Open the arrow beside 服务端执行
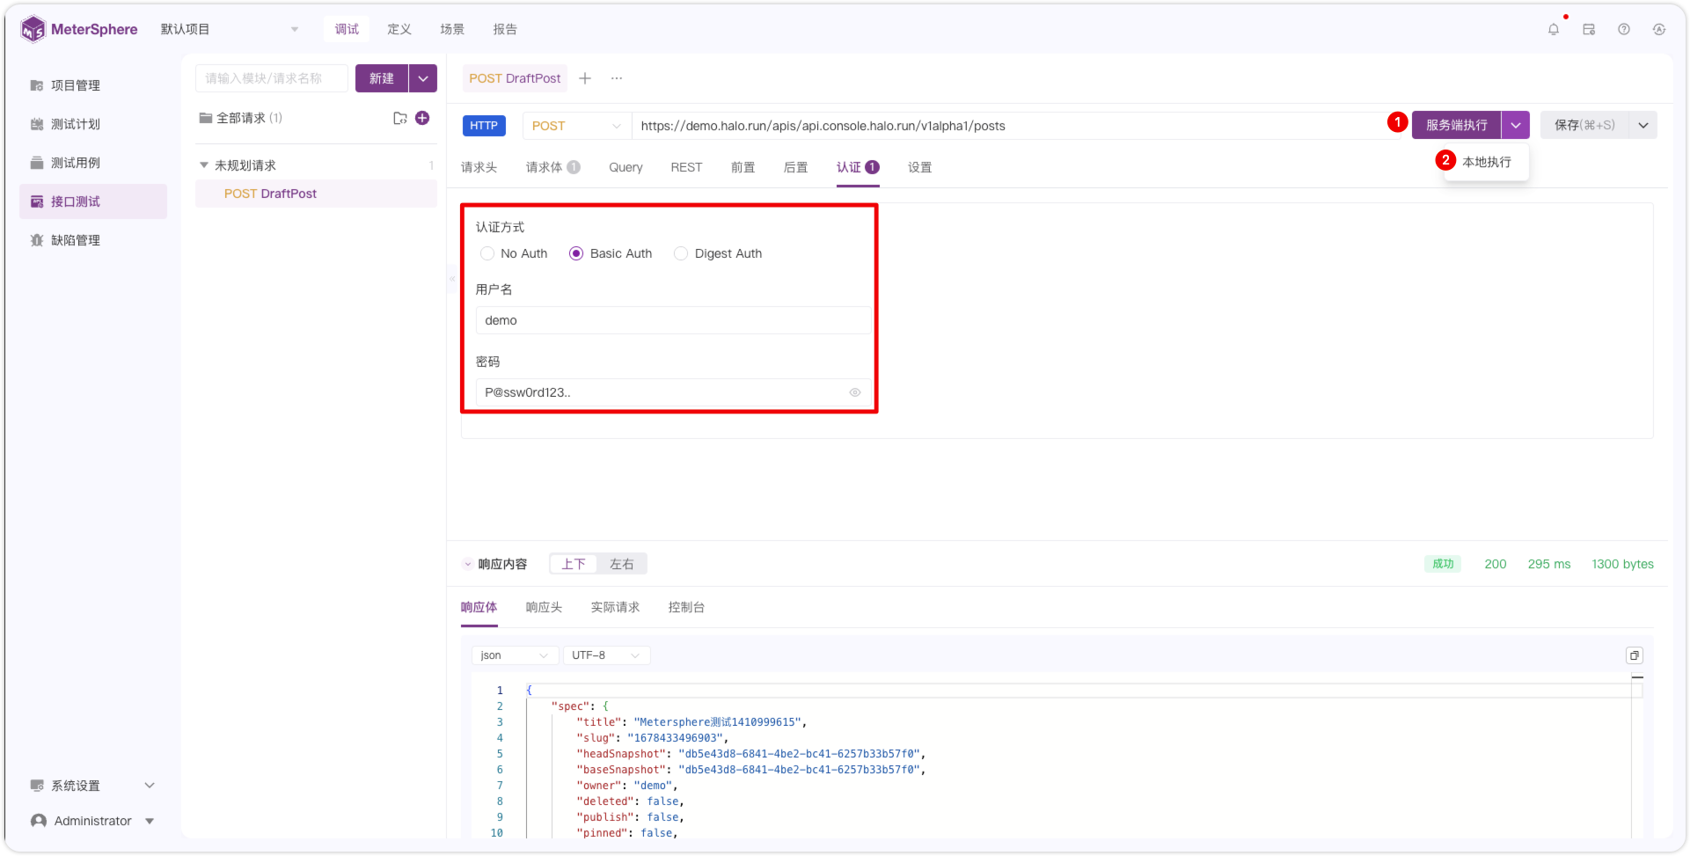 (x=1516, y=125)
